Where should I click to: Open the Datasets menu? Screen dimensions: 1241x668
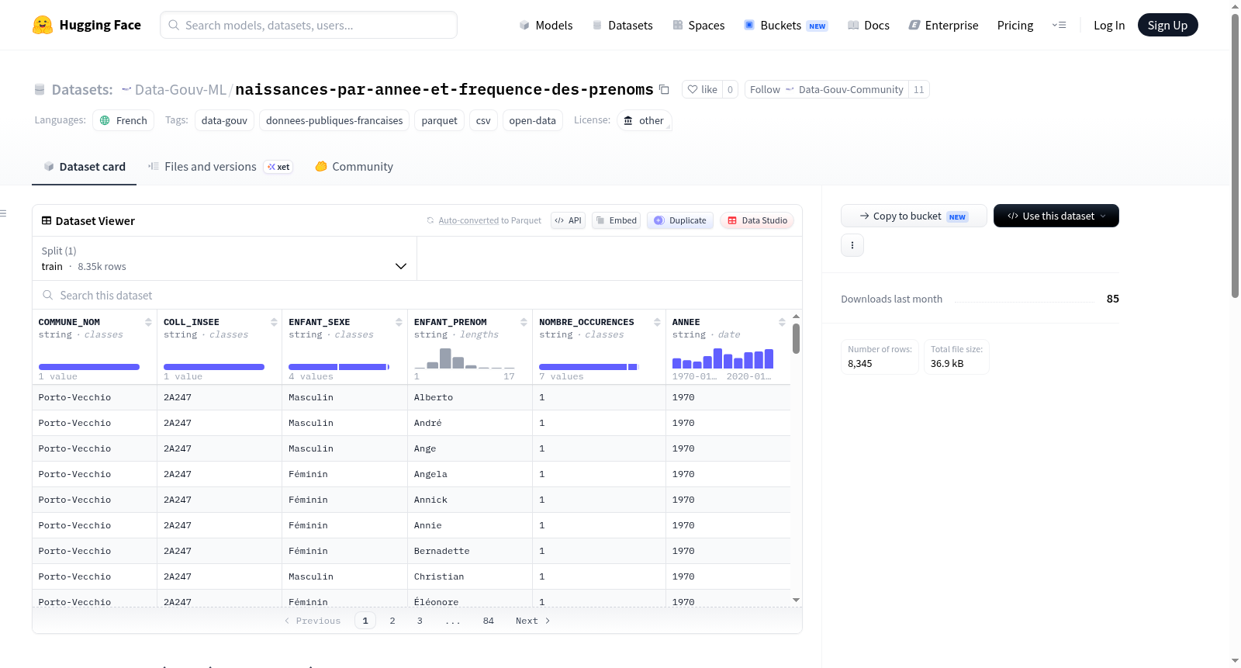[622, 25]
